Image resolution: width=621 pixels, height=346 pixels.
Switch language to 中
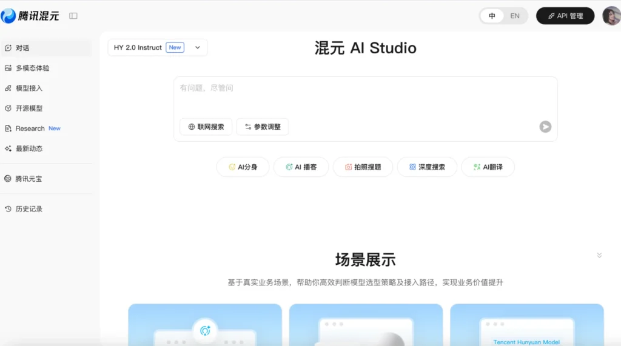point(492,16)
